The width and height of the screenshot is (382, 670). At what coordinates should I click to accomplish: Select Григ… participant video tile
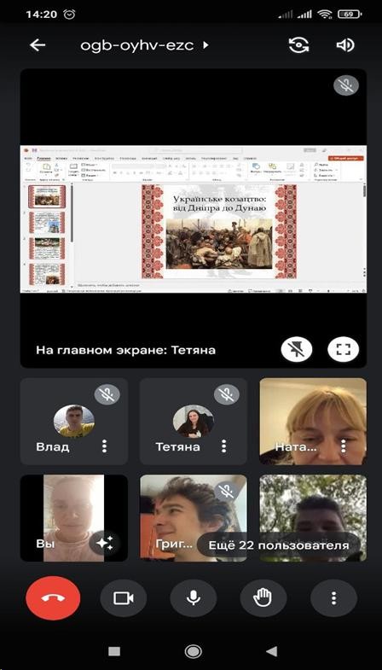[x=194, y=518]
